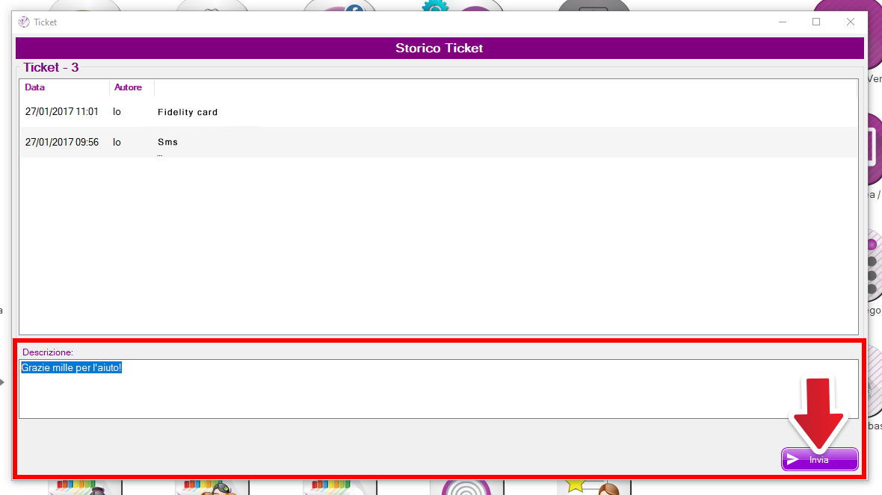
Task: Select the 27/01/2017 11:01 date cell
Action: click(61, 112)
